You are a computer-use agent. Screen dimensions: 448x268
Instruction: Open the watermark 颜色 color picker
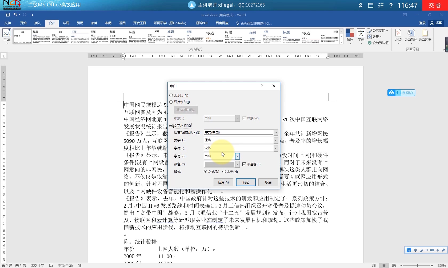point(237,164)
